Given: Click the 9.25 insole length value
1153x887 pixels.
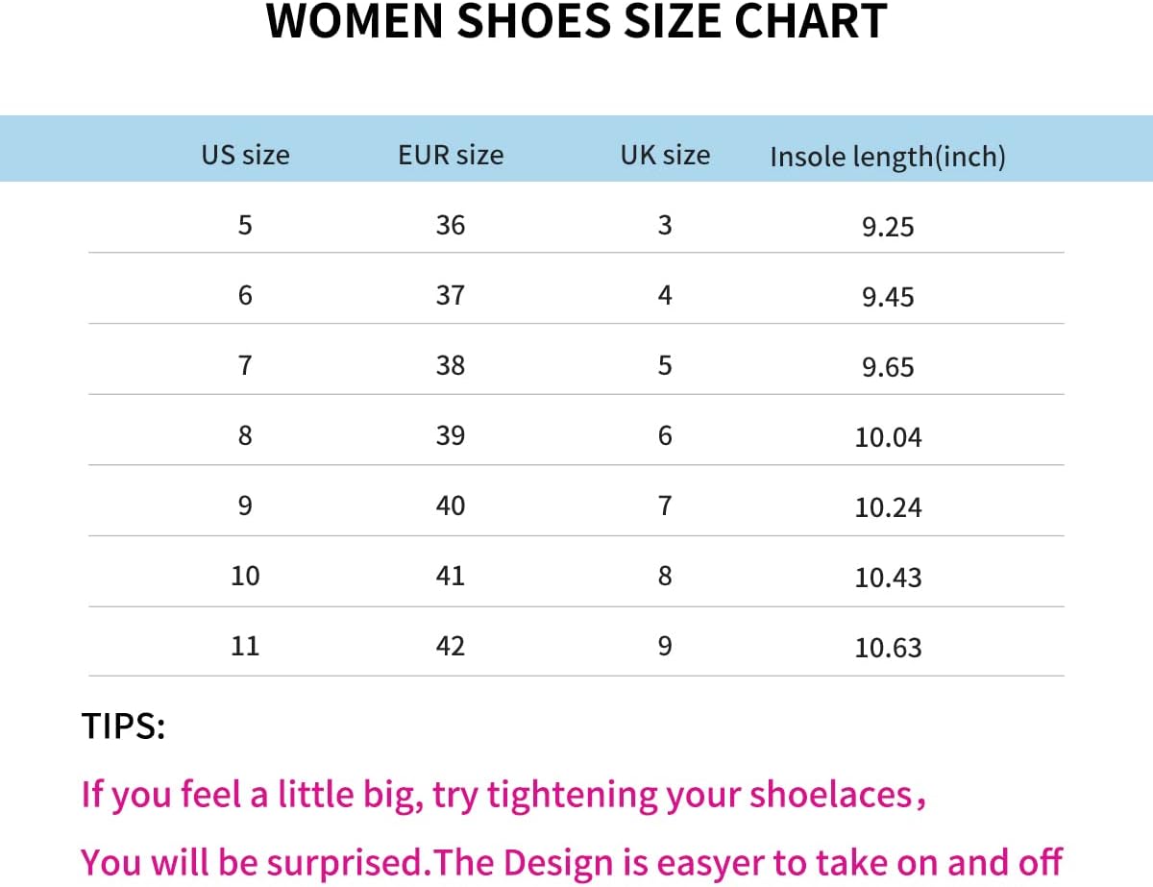Looking at the screenshot, I should pyautogui.click(x=888, y=227).
